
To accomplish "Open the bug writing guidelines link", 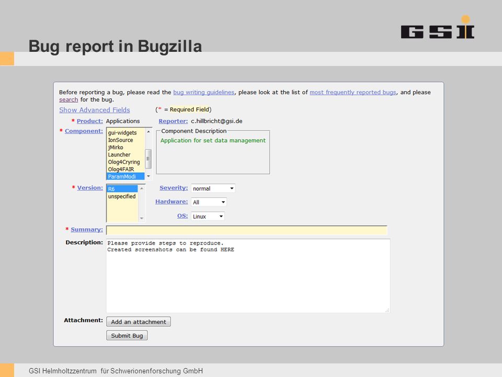I will coord(203,92).
